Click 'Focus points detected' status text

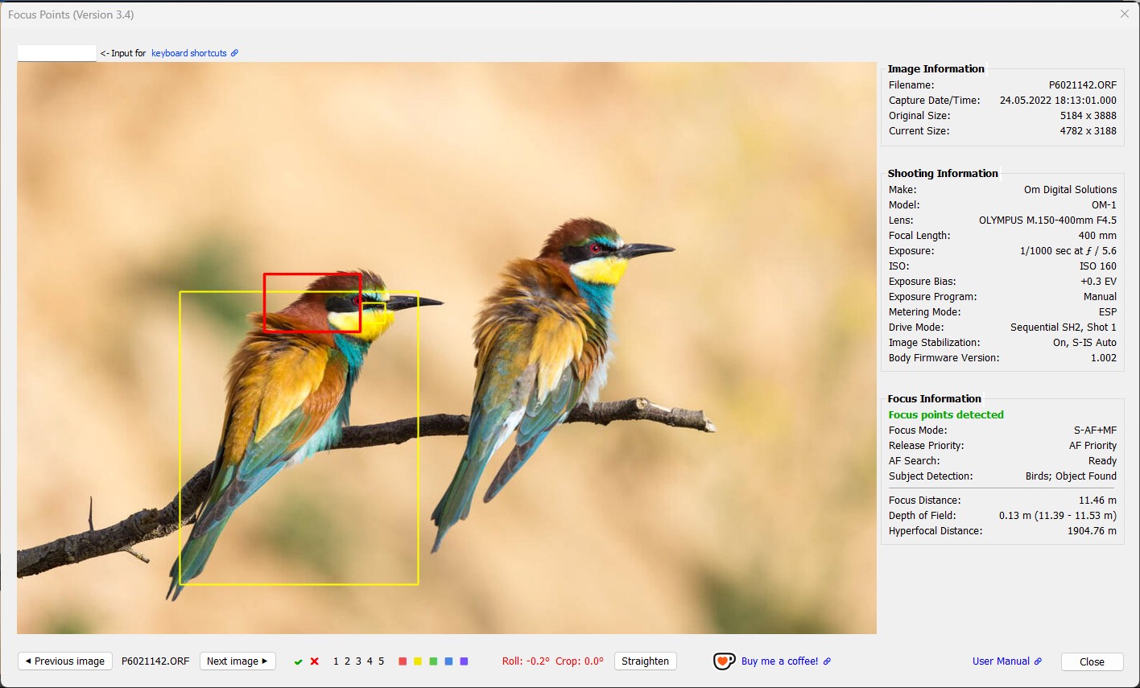946,415
